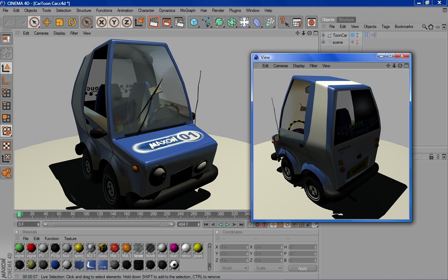Image resolution: width=448 pixels, height=280 pixels.
Task: Select the Rotate tool
Action: [x=72, y=22]
